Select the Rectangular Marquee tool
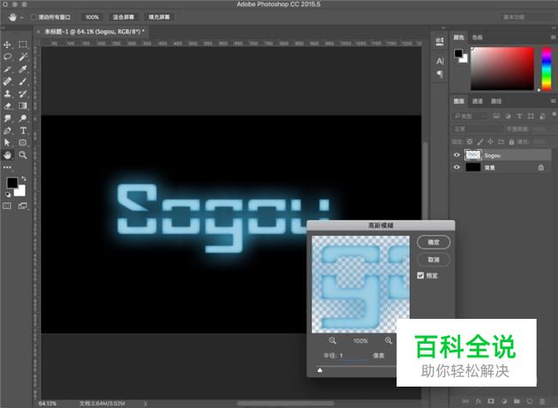Viewport: 558px width, 408px height. [x=23, y=45]
